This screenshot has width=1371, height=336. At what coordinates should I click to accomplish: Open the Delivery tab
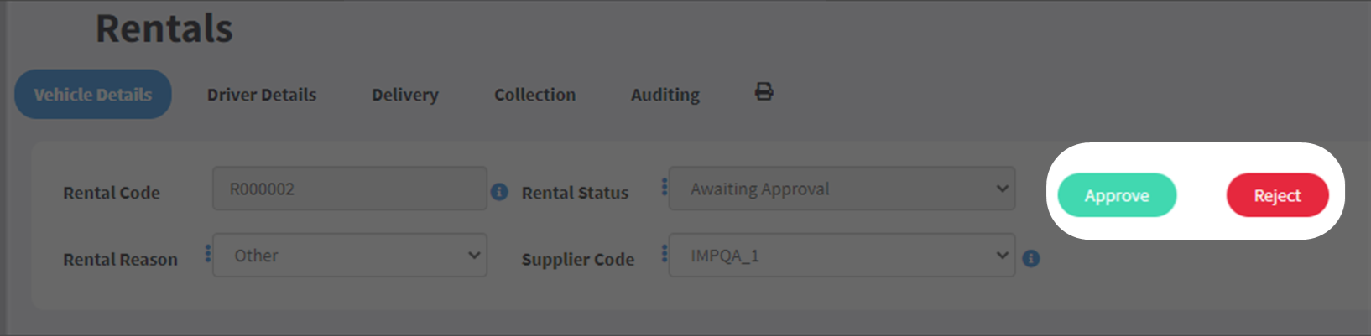[x=405, y=95]
